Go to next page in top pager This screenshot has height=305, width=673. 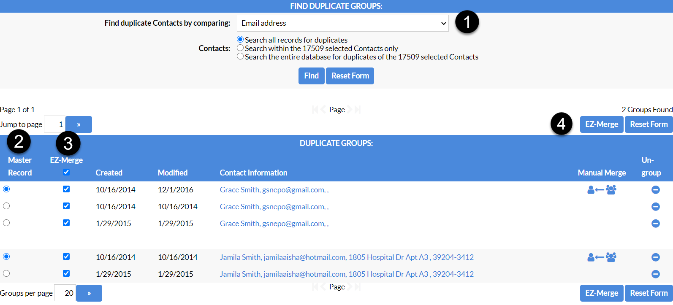(x=350, y=110)
